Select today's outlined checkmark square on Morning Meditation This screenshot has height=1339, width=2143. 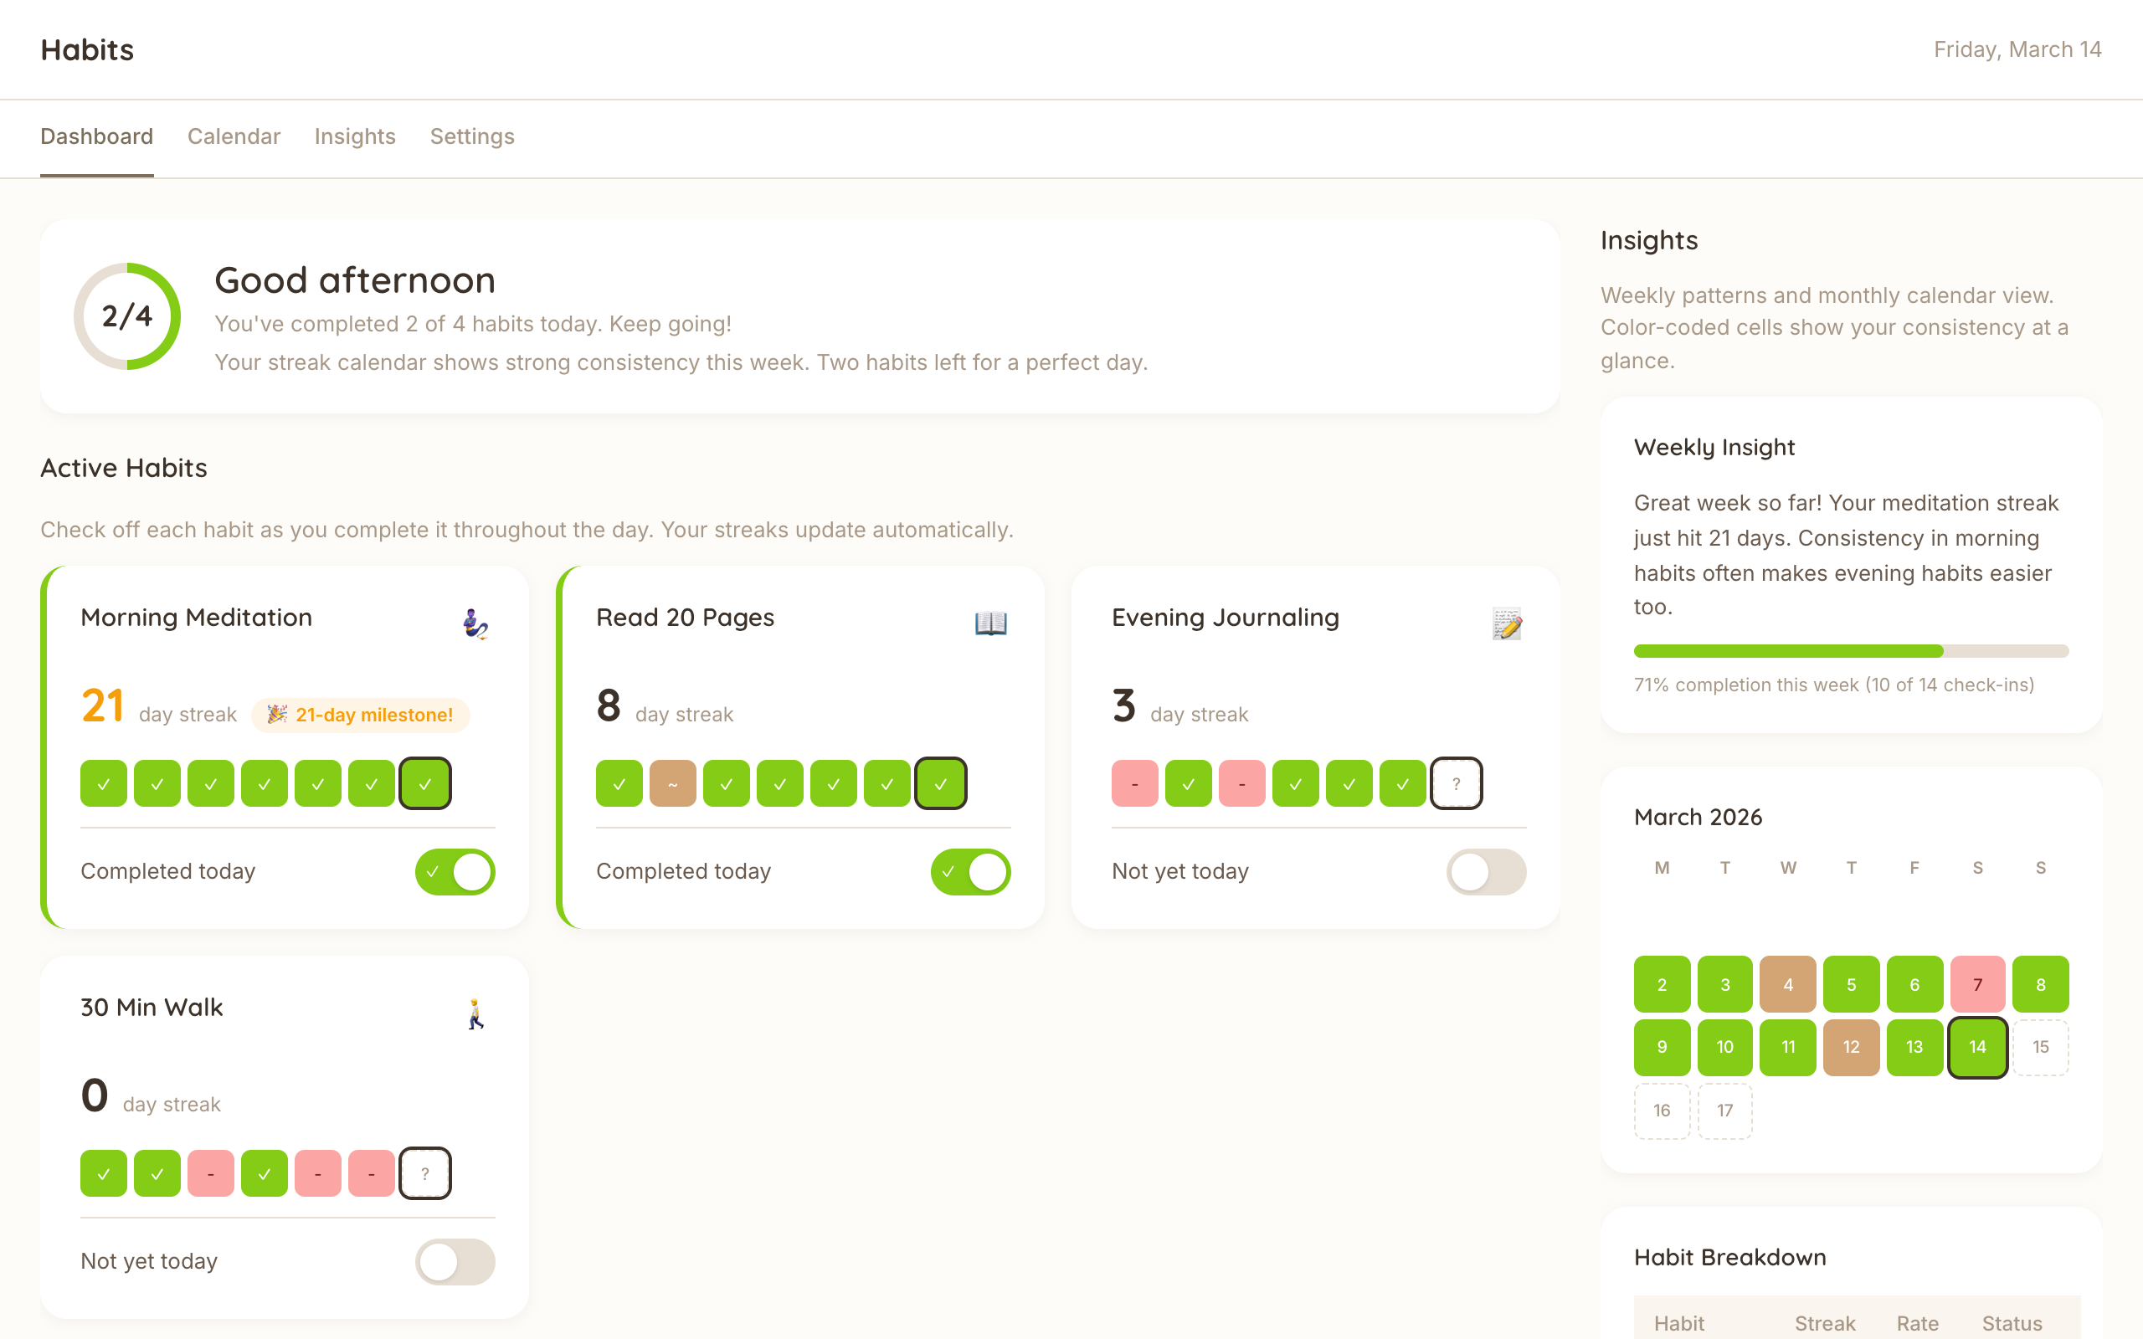click(425, 782)
